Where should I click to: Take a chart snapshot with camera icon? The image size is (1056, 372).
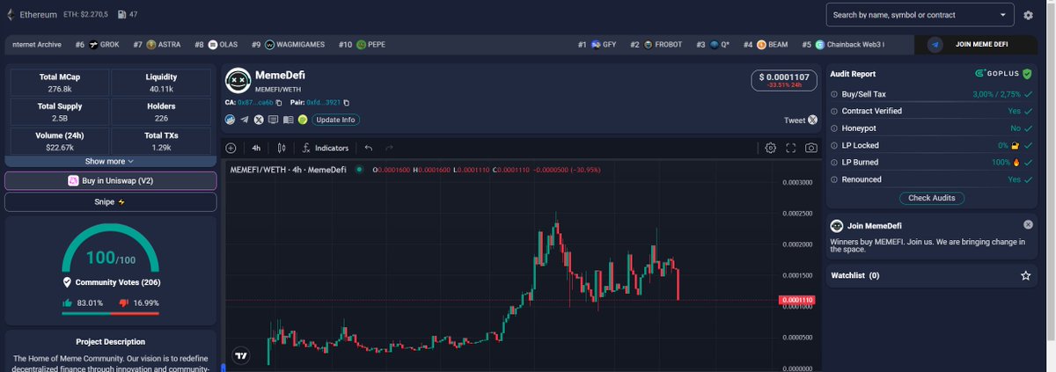pyautogui.click(x=810, y=148)
